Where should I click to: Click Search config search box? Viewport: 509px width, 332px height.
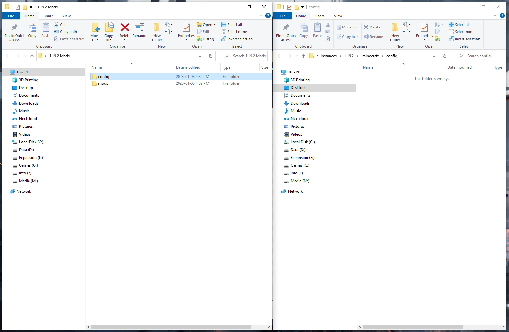pyautogui.click(x=478, y=56)
